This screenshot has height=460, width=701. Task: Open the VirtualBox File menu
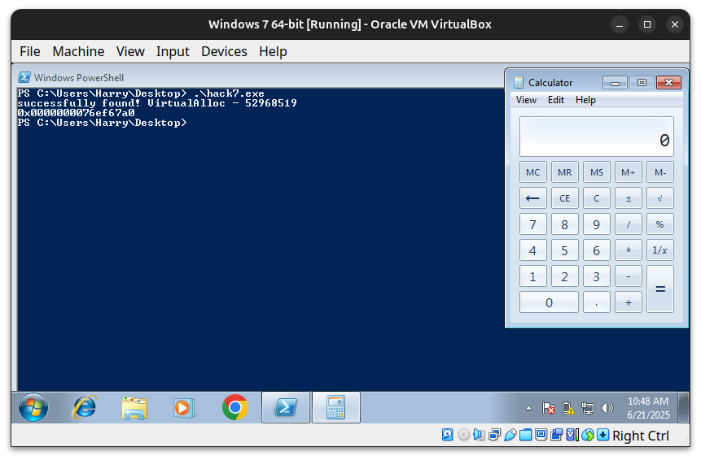(30, 51)
